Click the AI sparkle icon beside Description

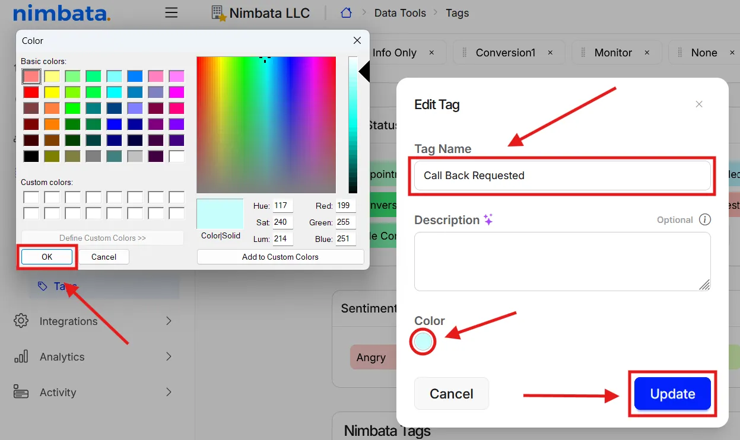488,219
